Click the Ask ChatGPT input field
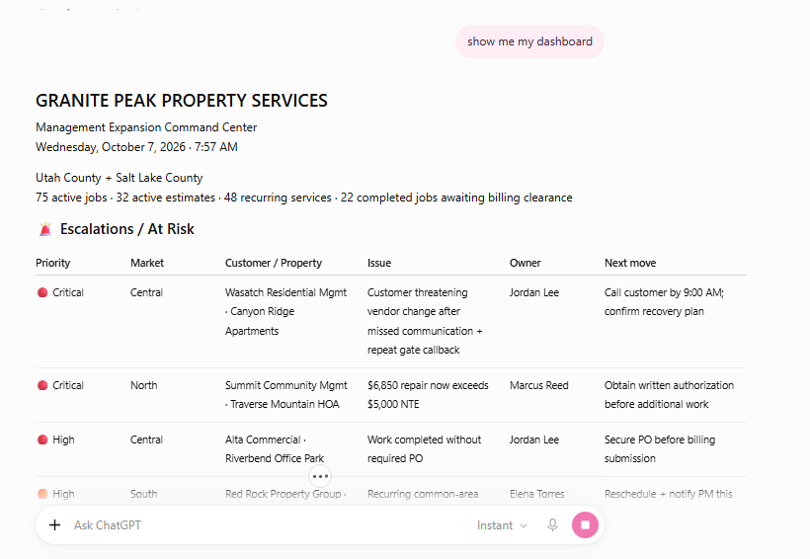The image size is (810, 559). pos(269,525)
